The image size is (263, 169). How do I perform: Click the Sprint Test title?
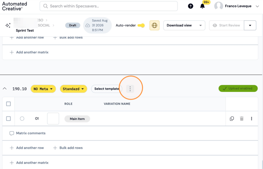tap(25, 31)
